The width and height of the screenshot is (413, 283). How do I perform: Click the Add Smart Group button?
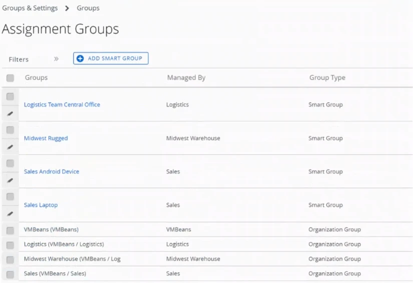(x=111, y=58)
